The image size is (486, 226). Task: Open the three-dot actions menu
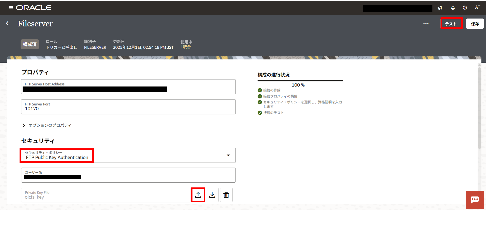[x=426, y=24]
